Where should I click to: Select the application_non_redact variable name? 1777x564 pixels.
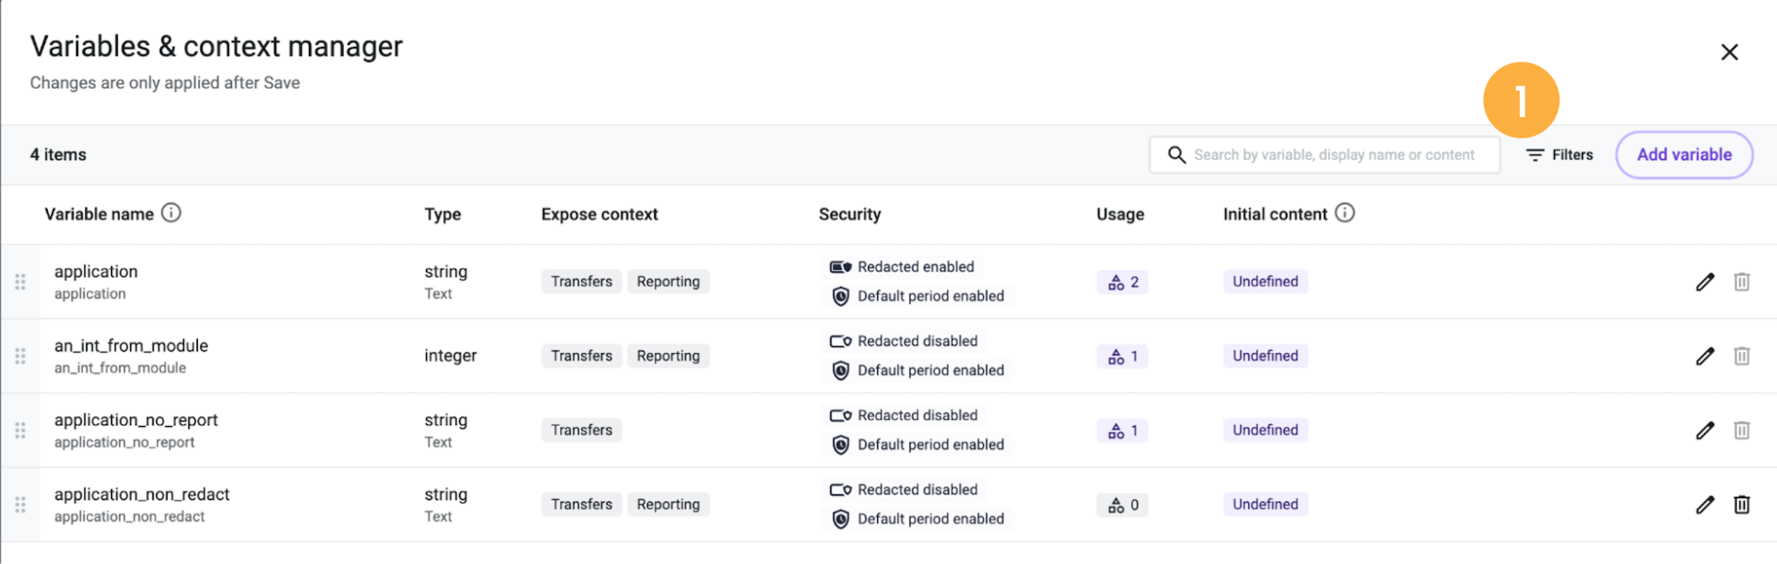point(141,494)
